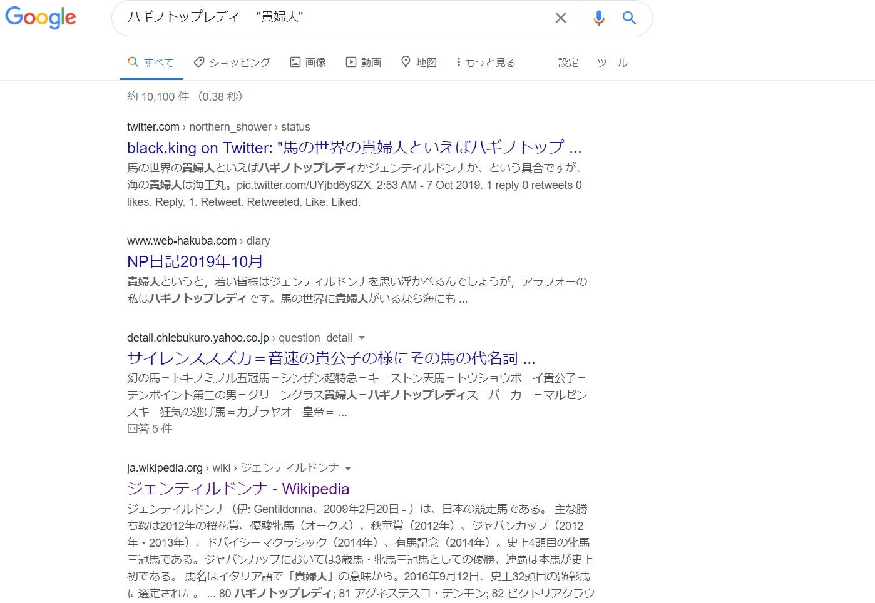Click twitter.com breadcrumb URL text

218,127
